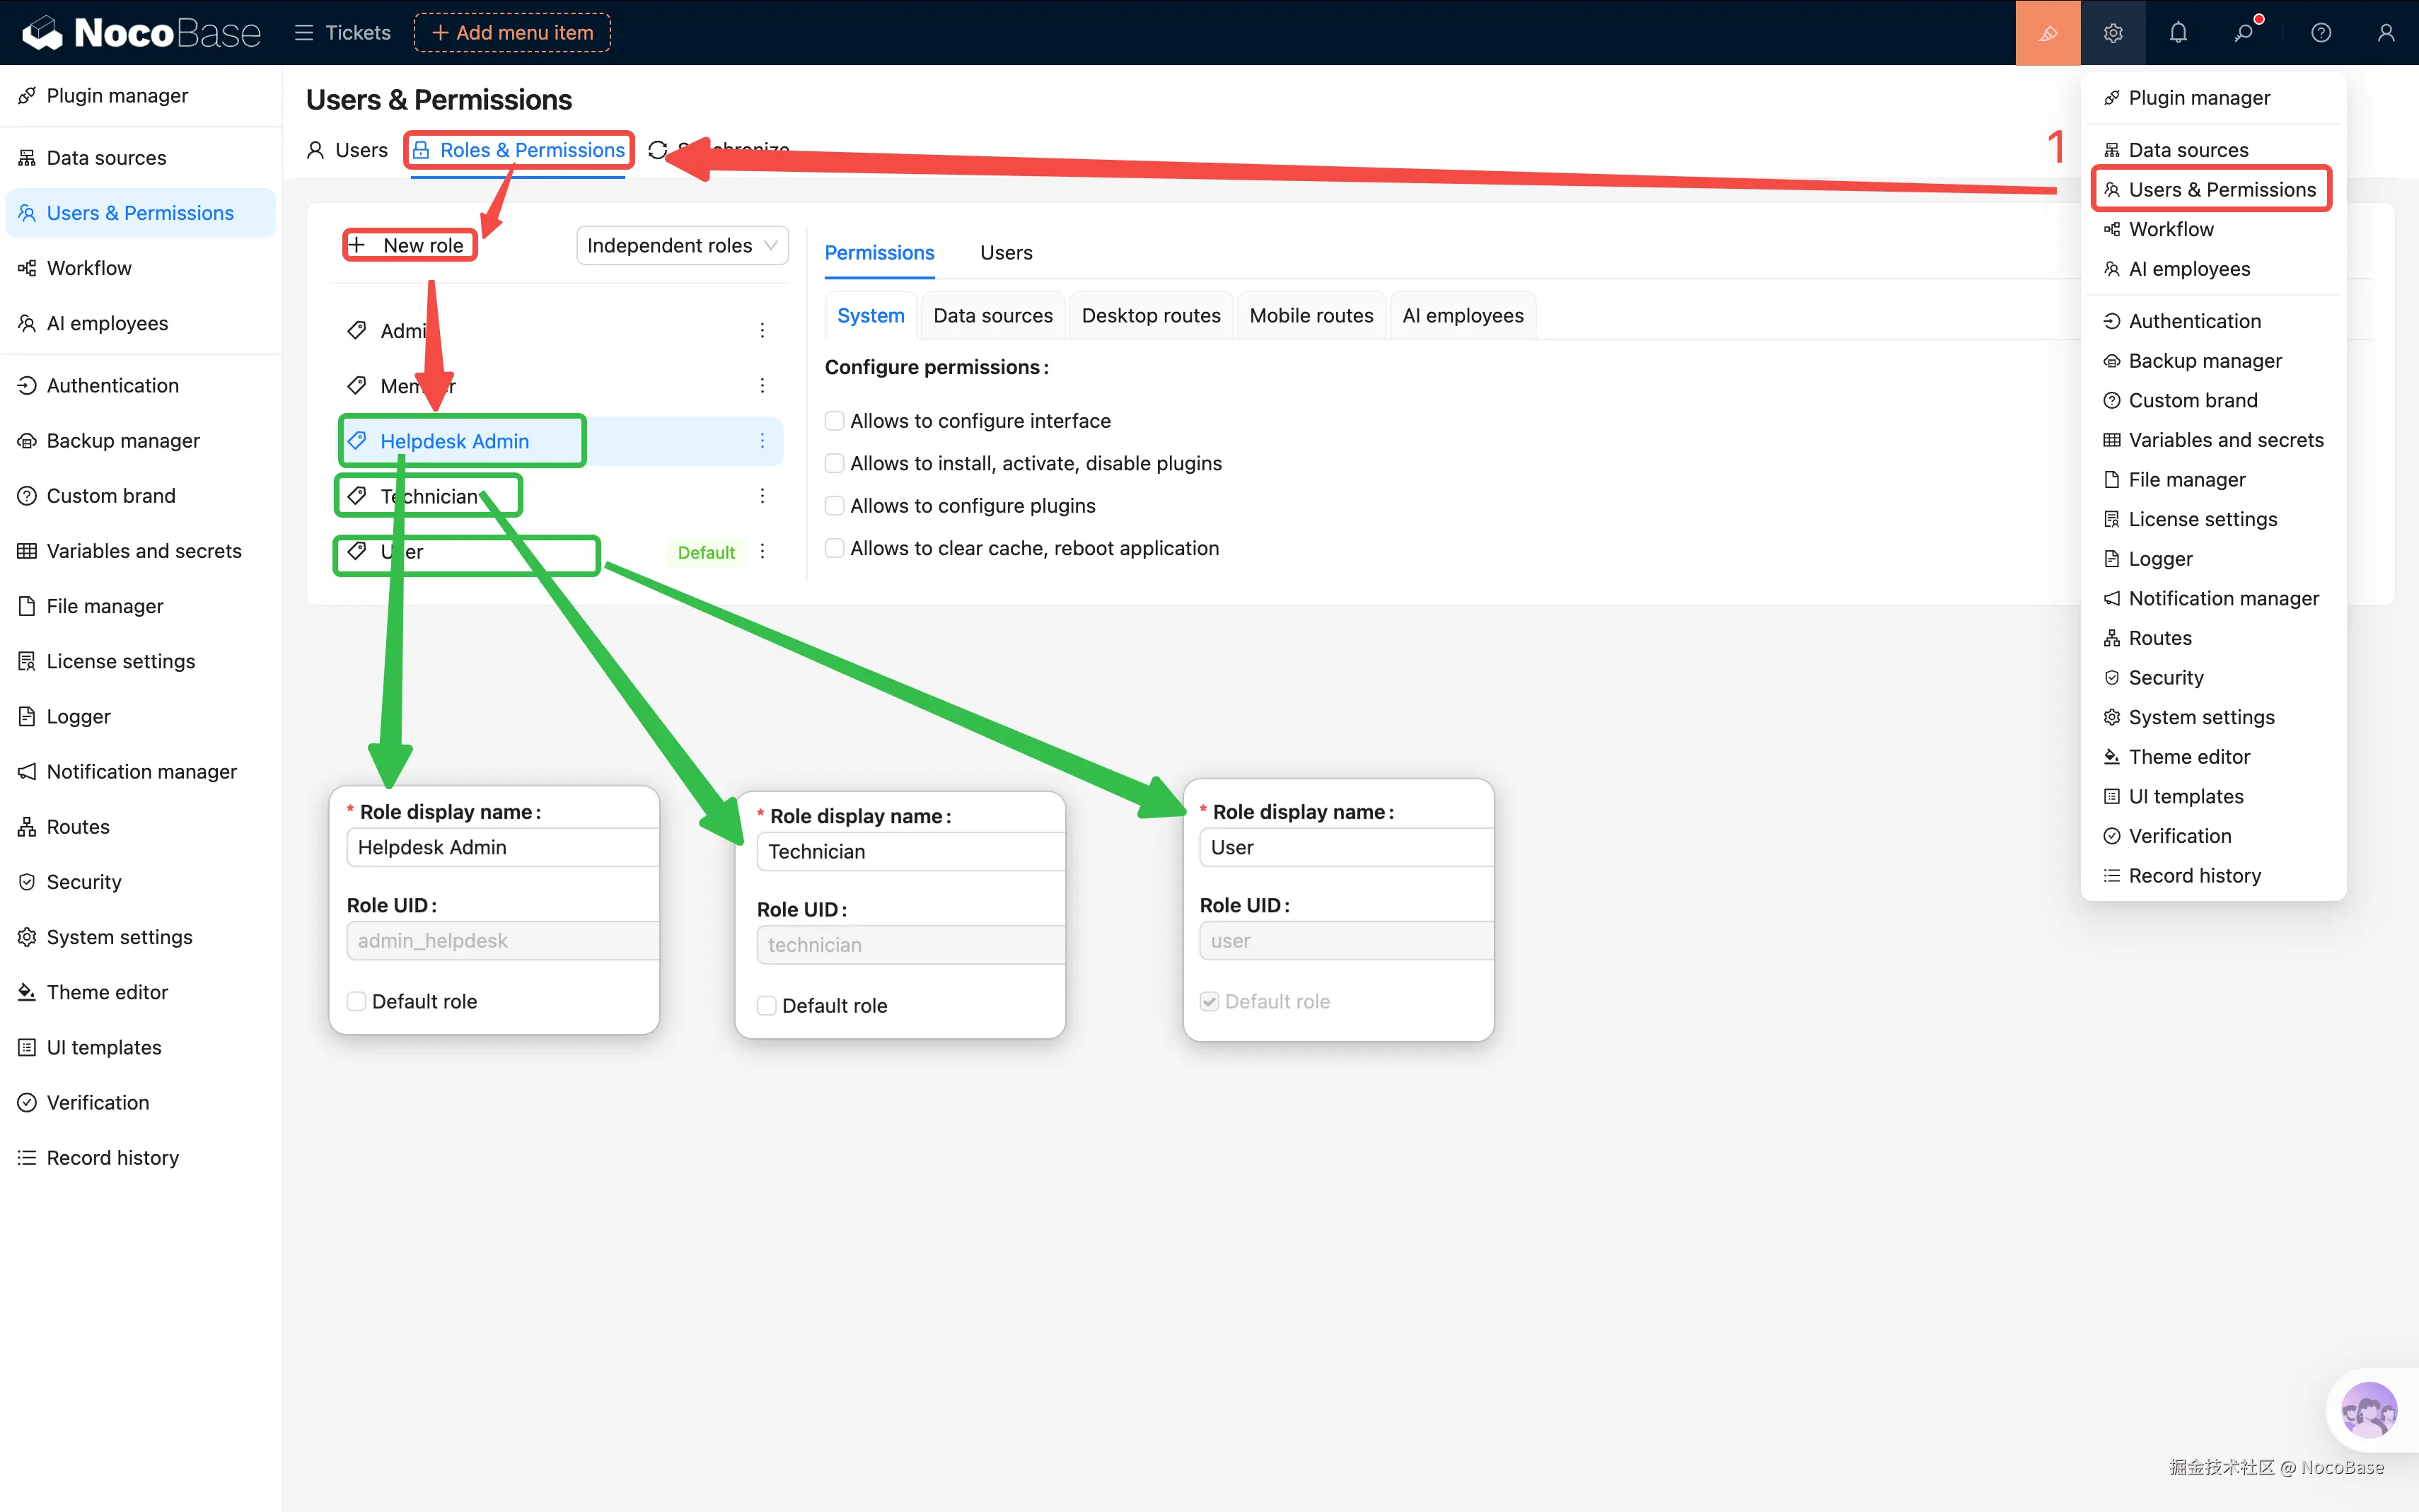Click the Add menu item button
The image size is (2419, 1512).
coord(512,33)
